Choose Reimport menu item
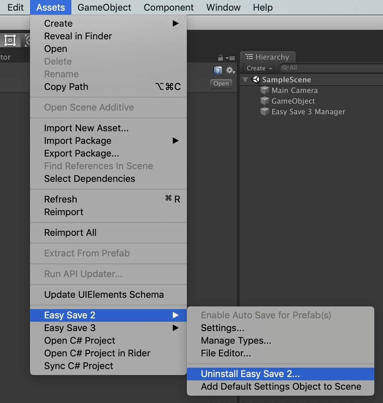383x403 pixels. 108,212
